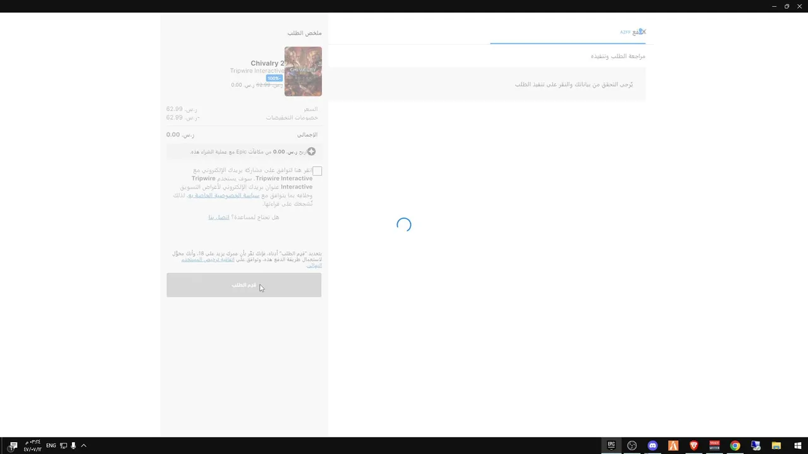Open the Windows Start menu
The height and width of the screenshot is (454, 808).
tap(797, 446)
